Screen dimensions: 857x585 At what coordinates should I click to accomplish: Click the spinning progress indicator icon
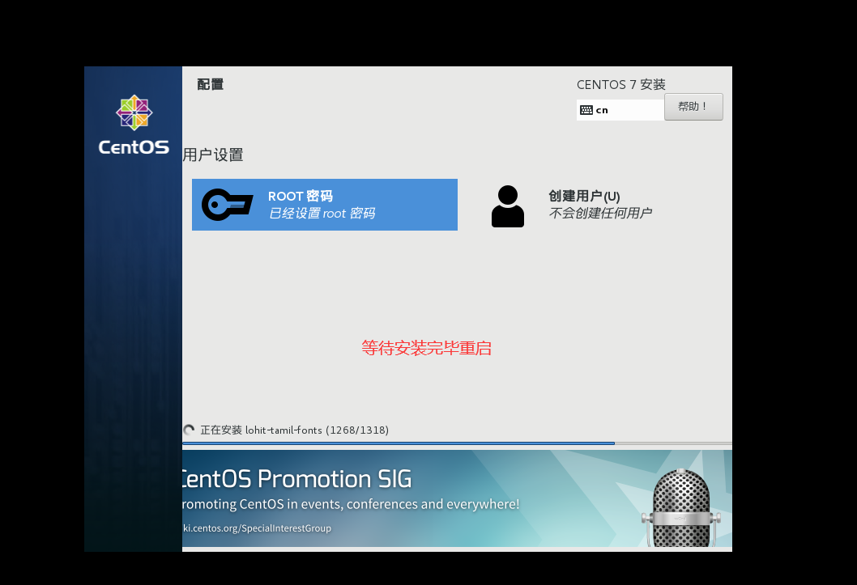pos(189,430)
